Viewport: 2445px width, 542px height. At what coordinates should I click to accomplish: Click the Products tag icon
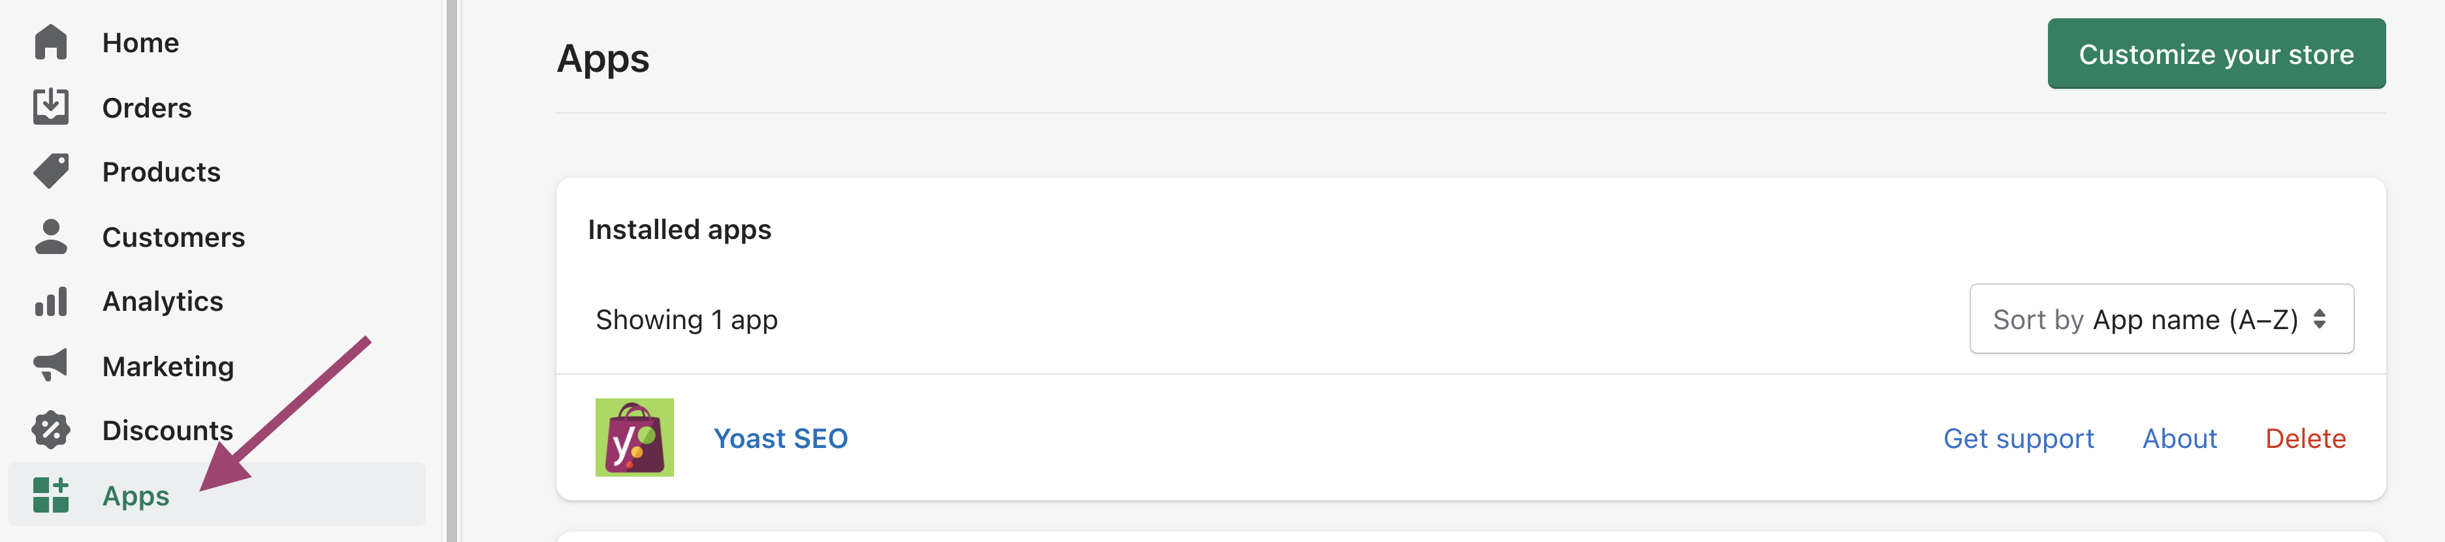[x=50, y=171]
